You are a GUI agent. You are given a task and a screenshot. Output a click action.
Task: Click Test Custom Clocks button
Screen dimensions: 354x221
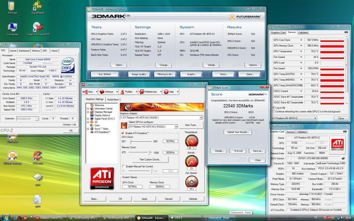(x=150, y=159)
